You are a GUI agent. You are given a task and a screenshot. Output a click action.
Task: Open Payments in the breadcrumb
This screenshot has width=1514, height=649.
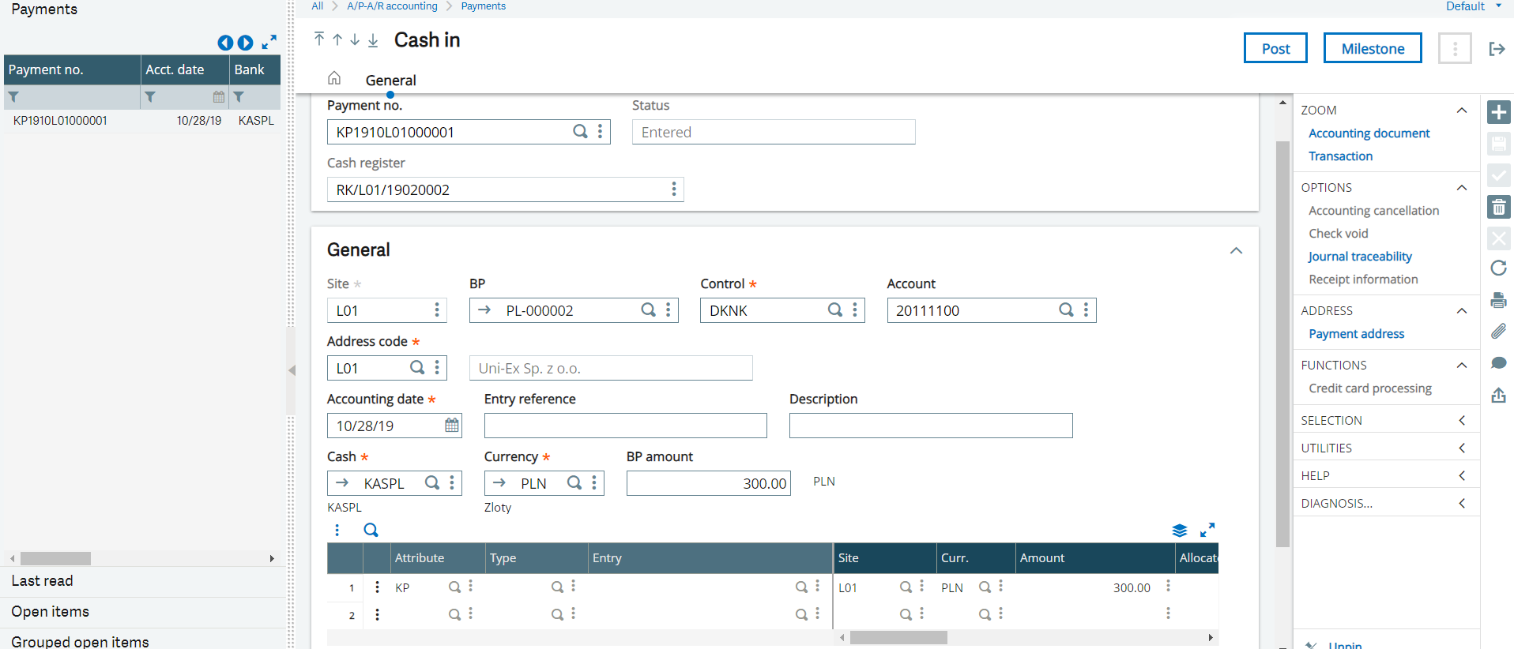(483, 6)
